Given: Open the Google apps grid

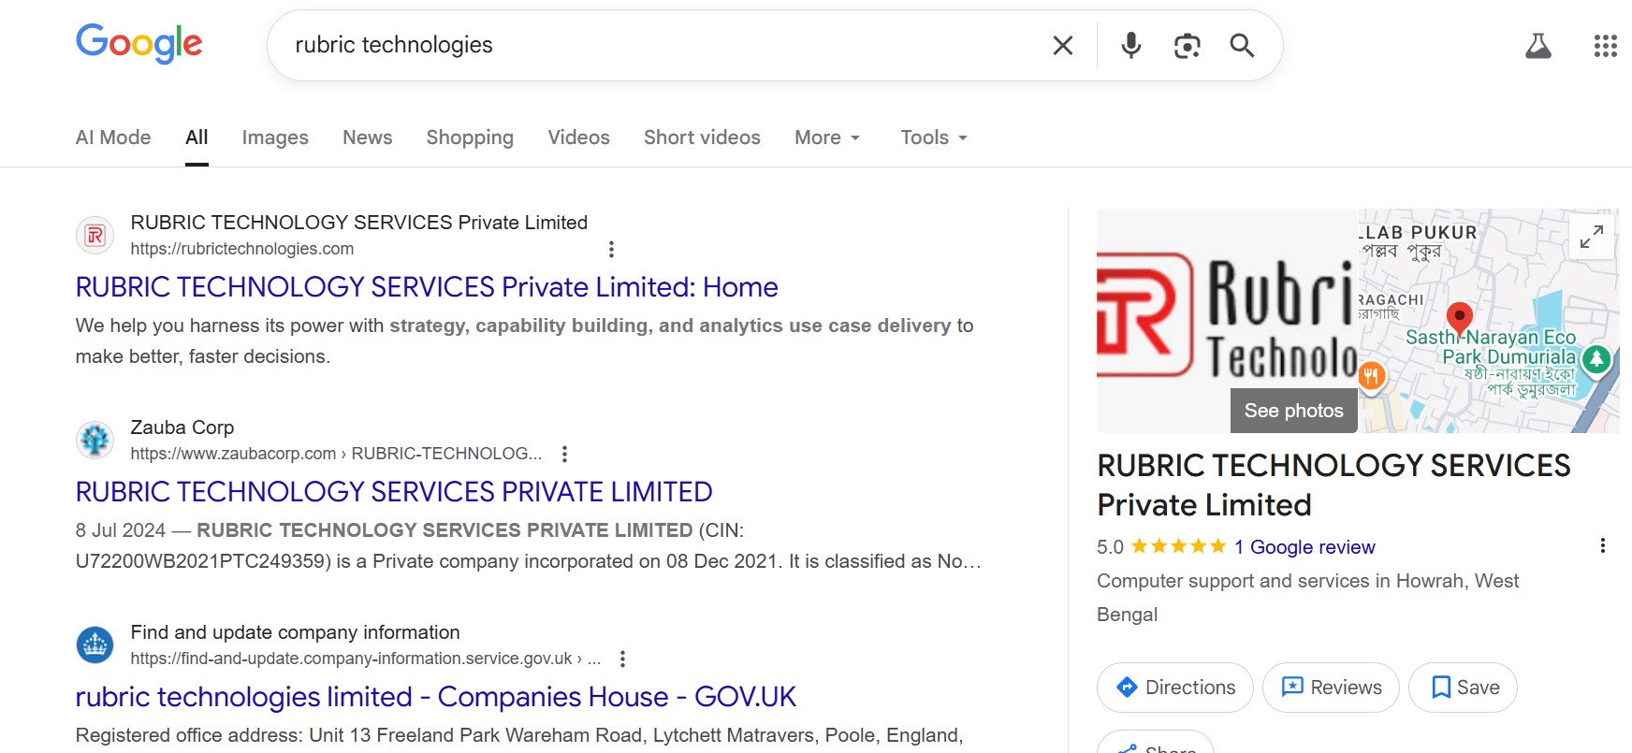Looking at the screenshot, I should (1605, 45).
